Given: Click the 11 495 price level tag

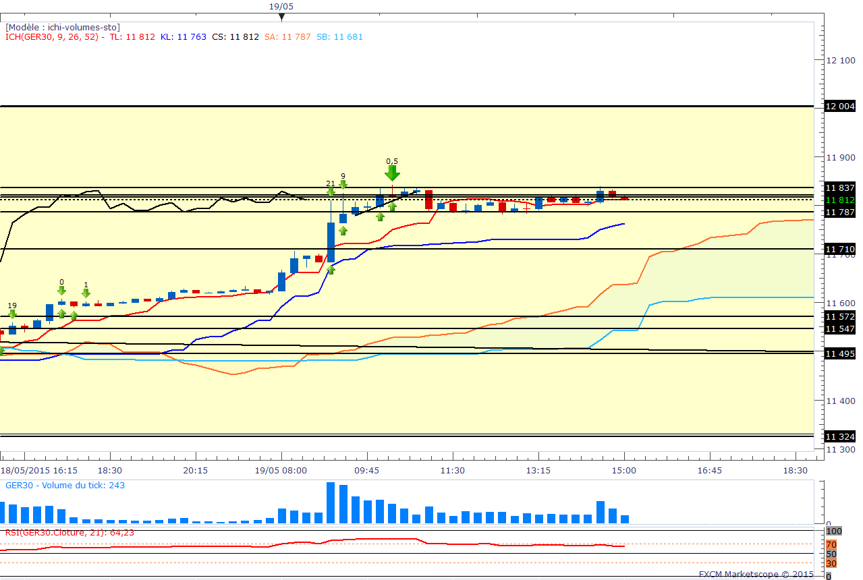Looking at the screenshot, I should [x=840, y=353].
